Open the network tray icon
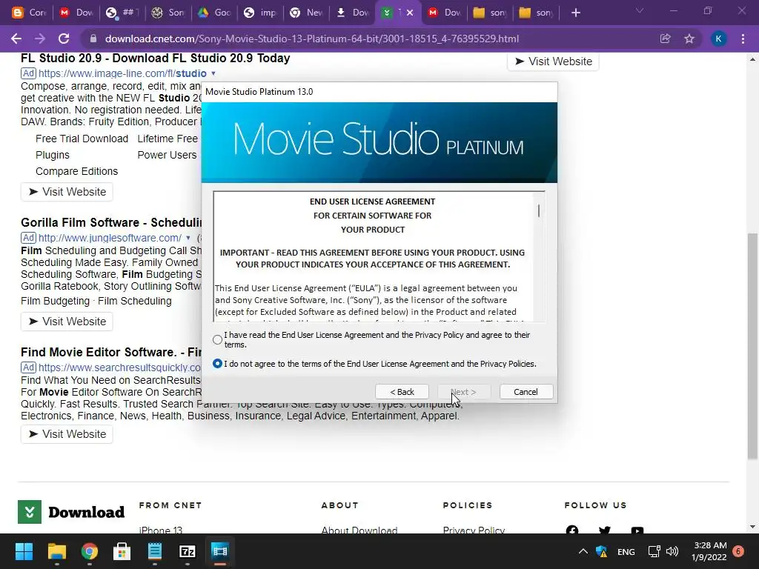Image resolution: width=759 pixels, height=569 pixels. point(654,551)
